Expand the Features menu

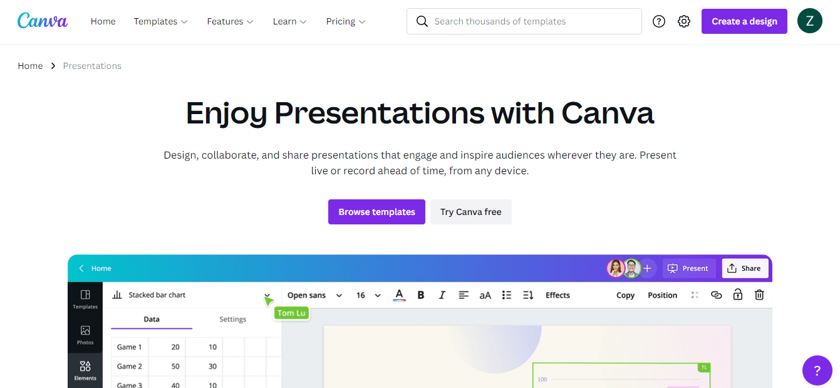tap(231, 21)
